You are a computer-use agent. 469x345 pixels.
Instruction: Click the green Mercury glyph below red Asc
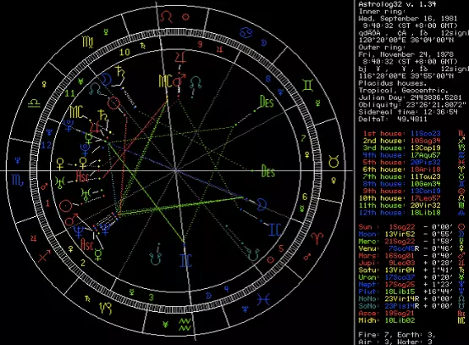point(98,255)
